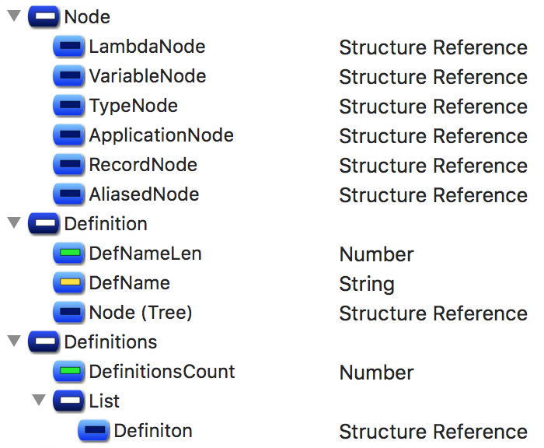
Task: Collapse the Definition tree group
Action: [x=12, y=224]
